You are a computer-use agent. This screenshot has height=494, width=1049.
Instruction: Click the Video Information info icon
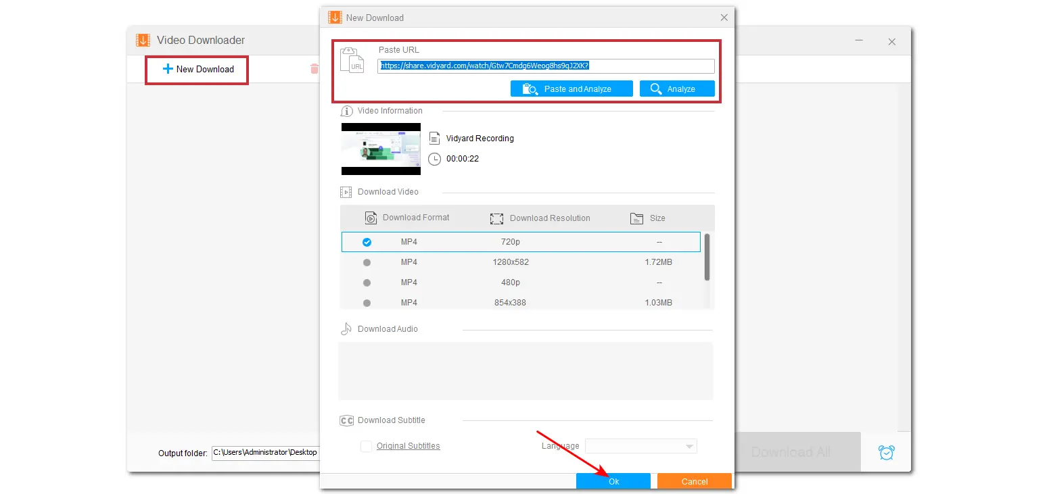click(x=346, y=111)
